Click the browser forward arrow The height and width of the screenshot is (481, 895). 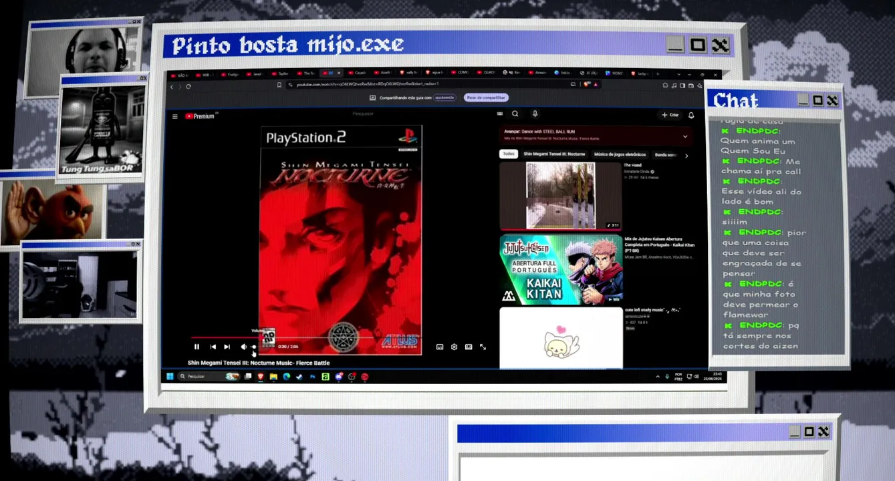click(180, 86)
